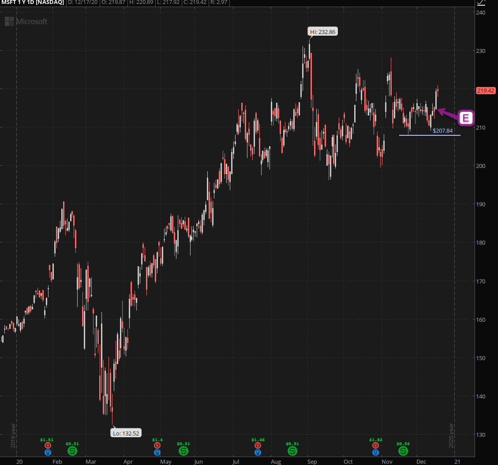Viewport: 498px width, 465px height.
Task: Open the green dividend icon before the Mar label
Action: [72, 451]
